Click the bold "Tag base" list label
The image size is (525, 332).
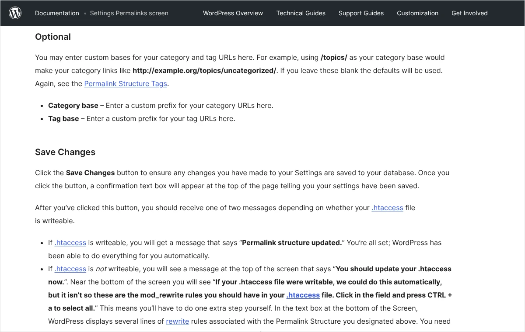[x=63, y=118]
